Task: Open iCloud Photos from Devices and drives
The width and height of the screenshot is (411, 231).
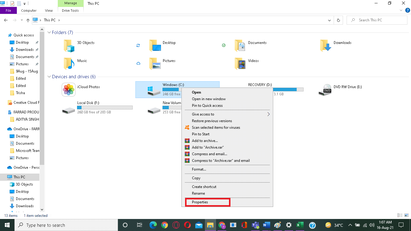Action: [x=69, y=90]
